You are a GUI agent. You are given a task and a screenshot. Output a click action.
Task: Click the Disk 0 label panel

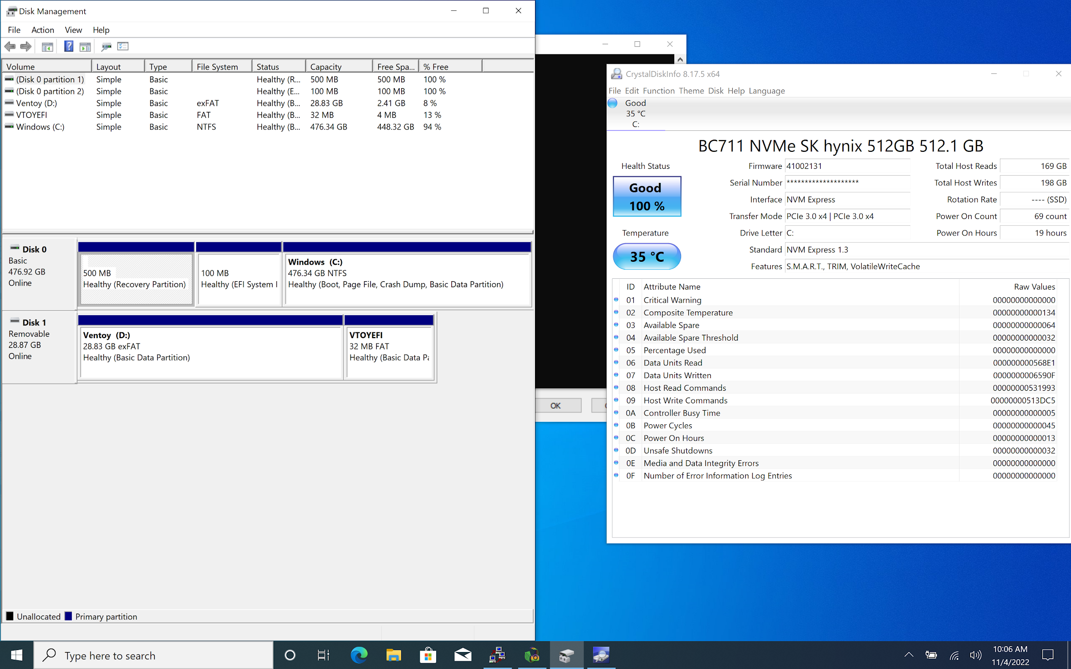click(39, 273)
